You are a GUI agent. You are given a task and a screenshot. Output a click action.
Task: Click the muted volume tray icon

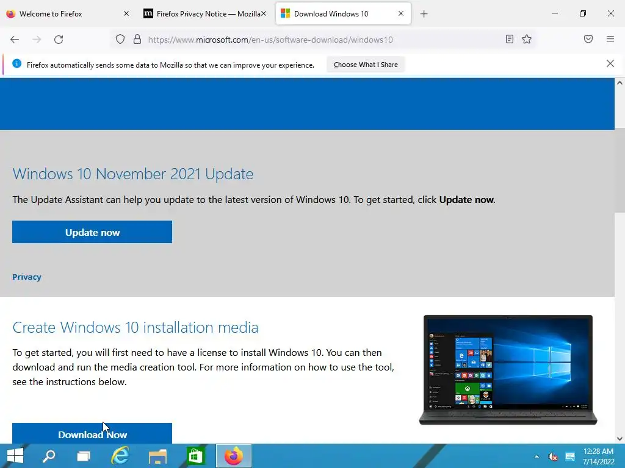point(552,456)
